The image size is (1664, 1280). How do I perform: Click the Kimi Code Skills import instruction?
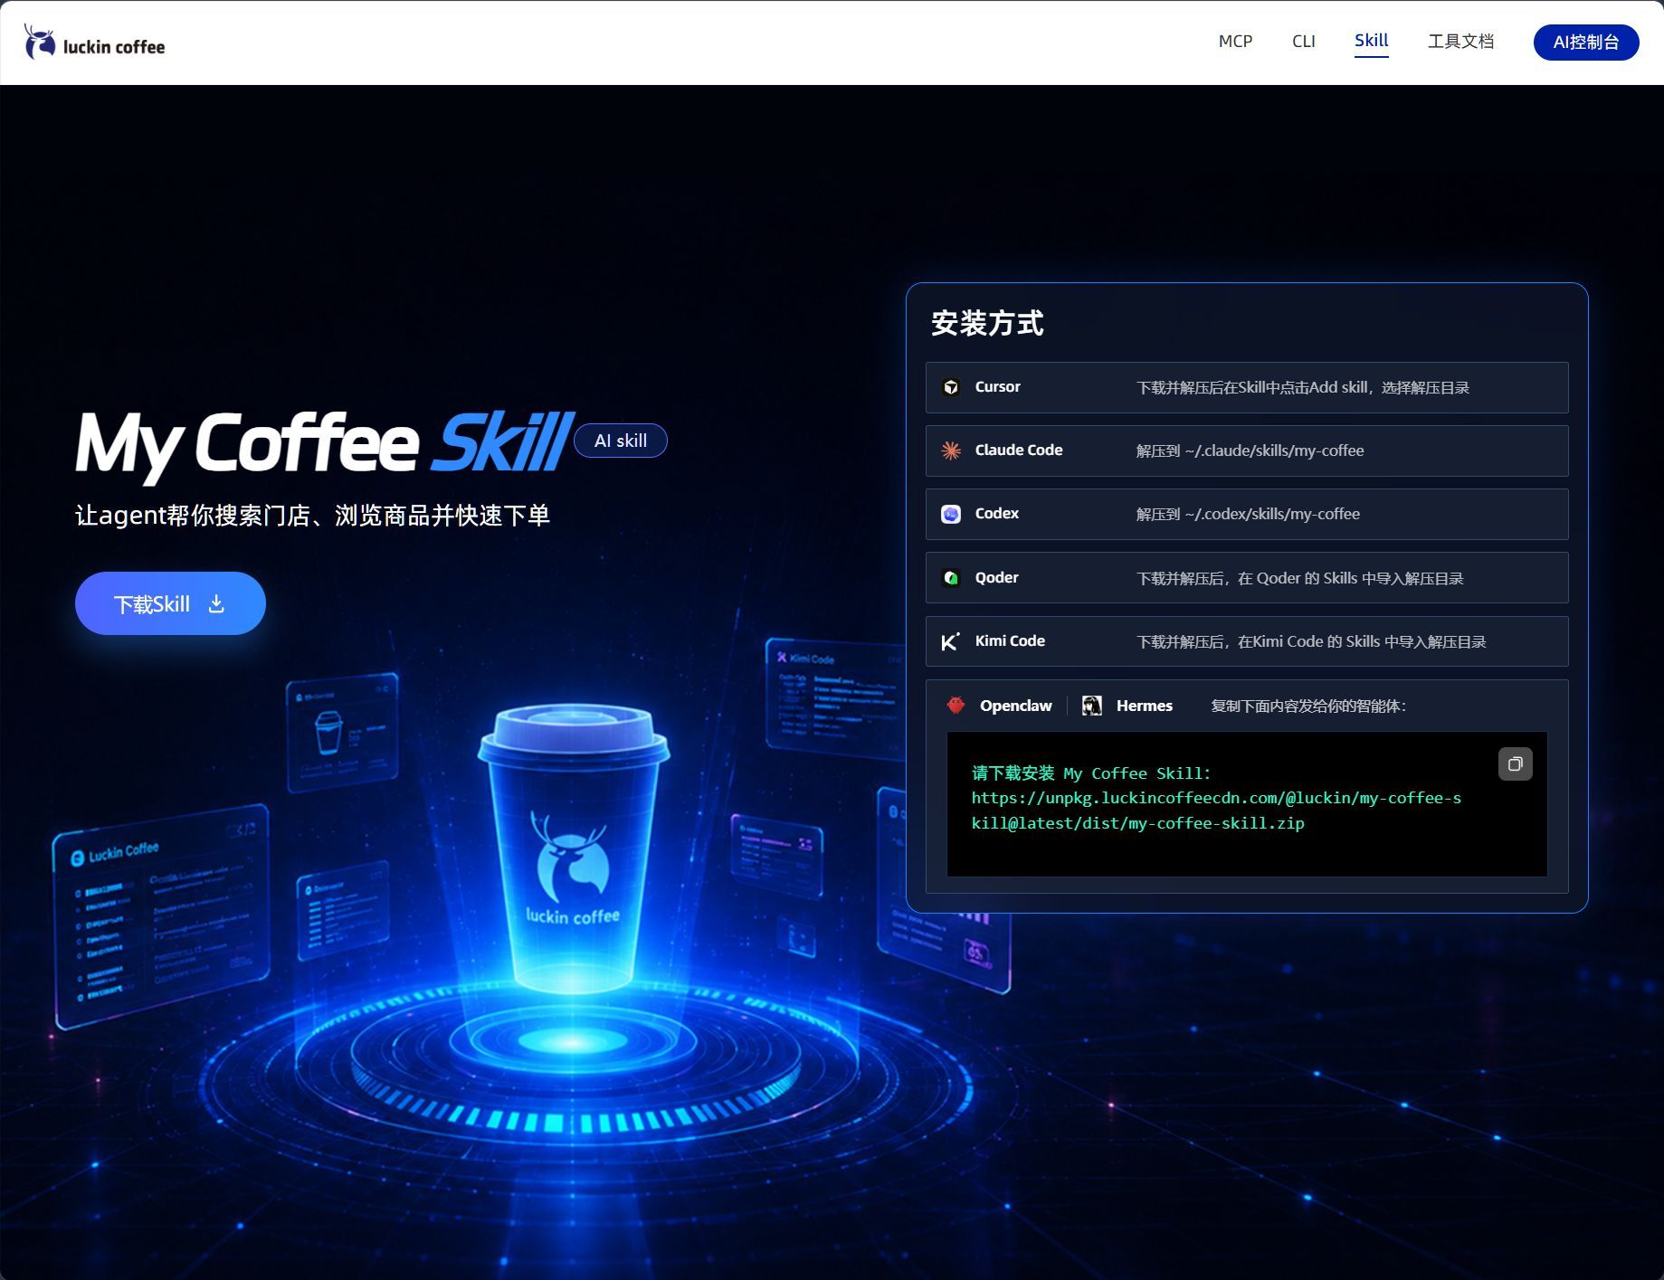point(1311,641)
